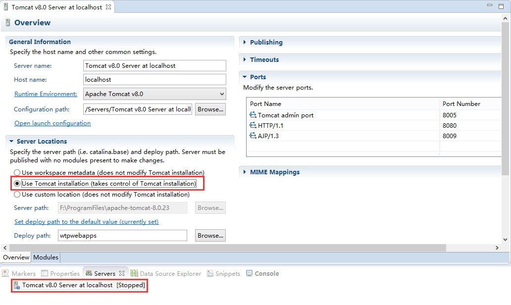Collapse the Server Locations section

coord(11,141)
